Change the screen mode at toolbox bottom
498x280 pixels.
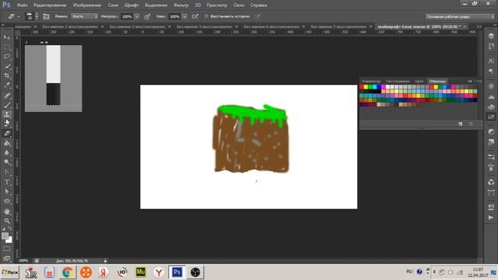7,258
